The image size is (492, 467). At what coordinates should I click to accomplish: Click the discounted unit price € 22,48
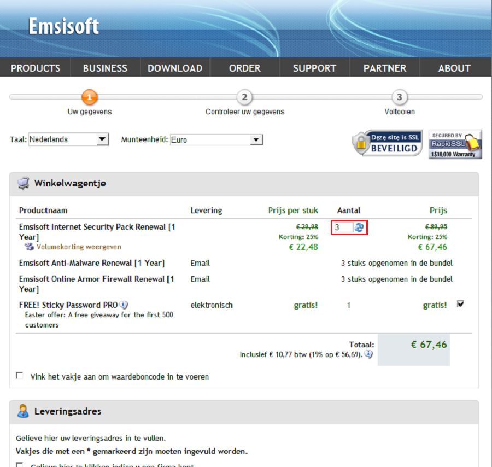(x=303, y=247)
